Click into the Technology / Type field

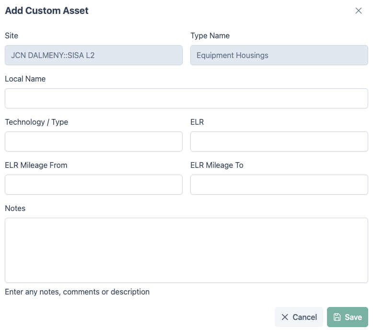93,141
